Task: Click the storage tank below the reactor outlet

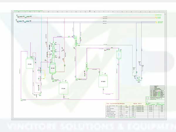Action: click(x=63, y=88)
